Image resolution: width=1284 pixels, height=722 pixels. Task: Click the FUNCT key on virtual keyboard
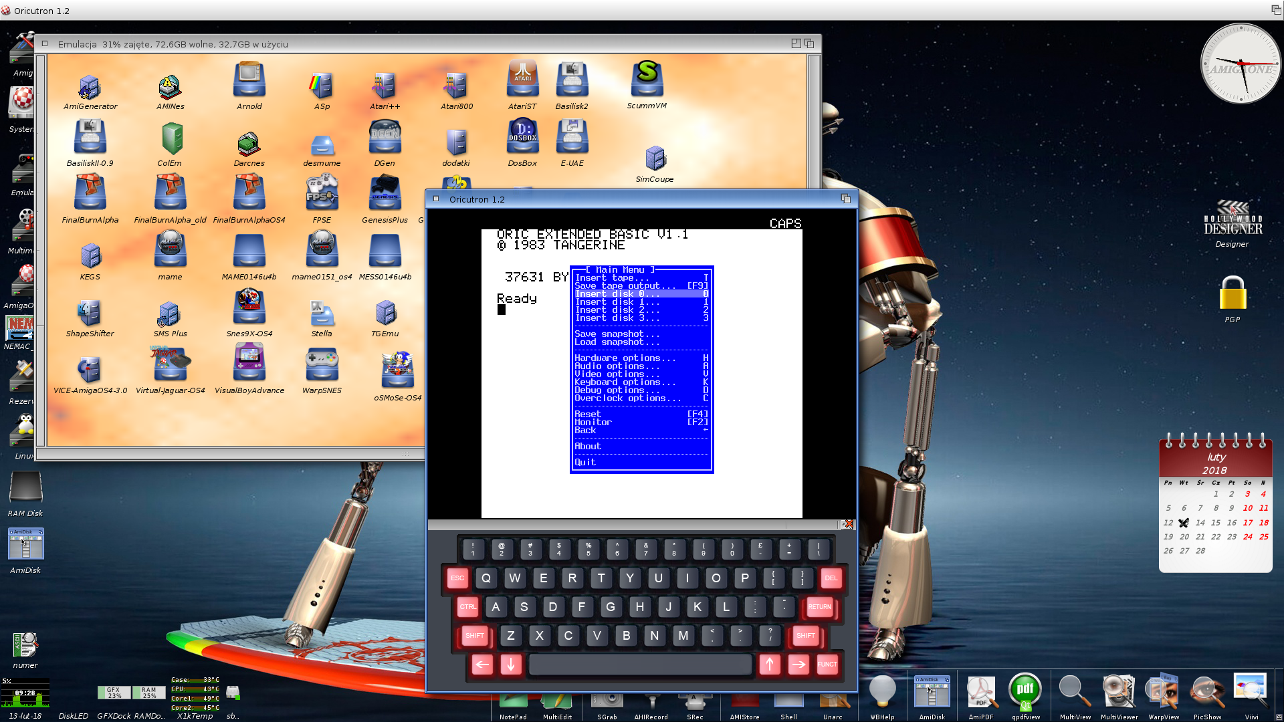click(x=827, y=665)
